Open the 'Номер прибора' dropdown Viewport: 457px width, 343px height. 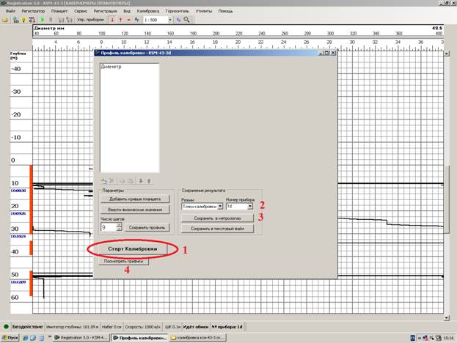click(x=250, y=206)
